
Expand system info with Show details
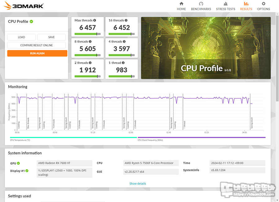(138, 183)
